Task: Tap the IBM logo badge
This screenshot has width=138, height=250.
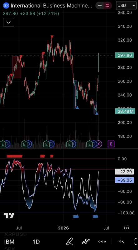Action: (6, 6)
